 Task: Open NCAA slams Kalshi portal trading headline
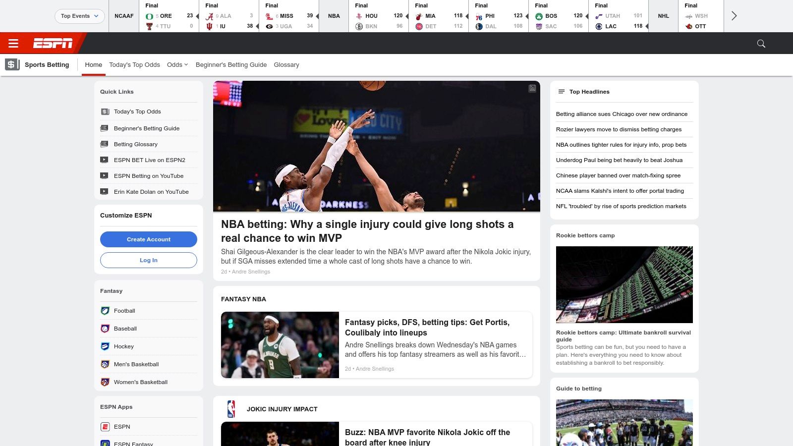(x=620, y=191)
